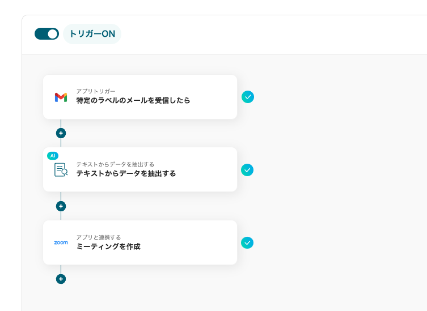Add a step below the Gmail trigger
The image size is (427, 311).
pos(61,133)
